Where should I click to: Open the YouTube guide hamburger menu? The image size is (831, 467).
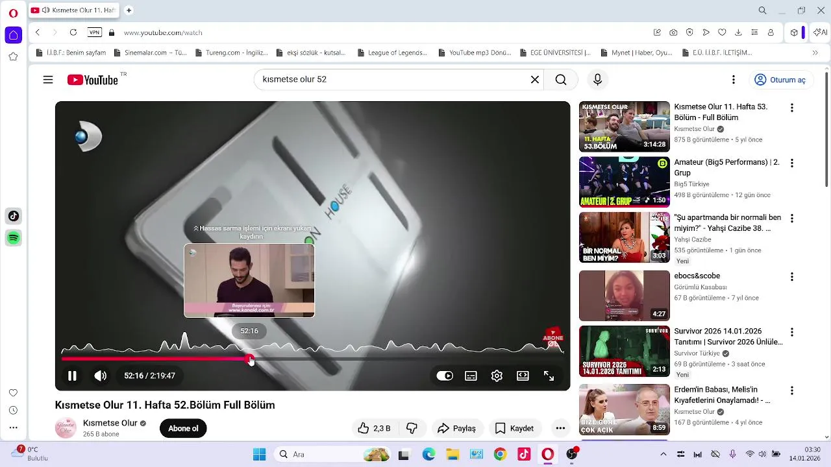point(48,80)
